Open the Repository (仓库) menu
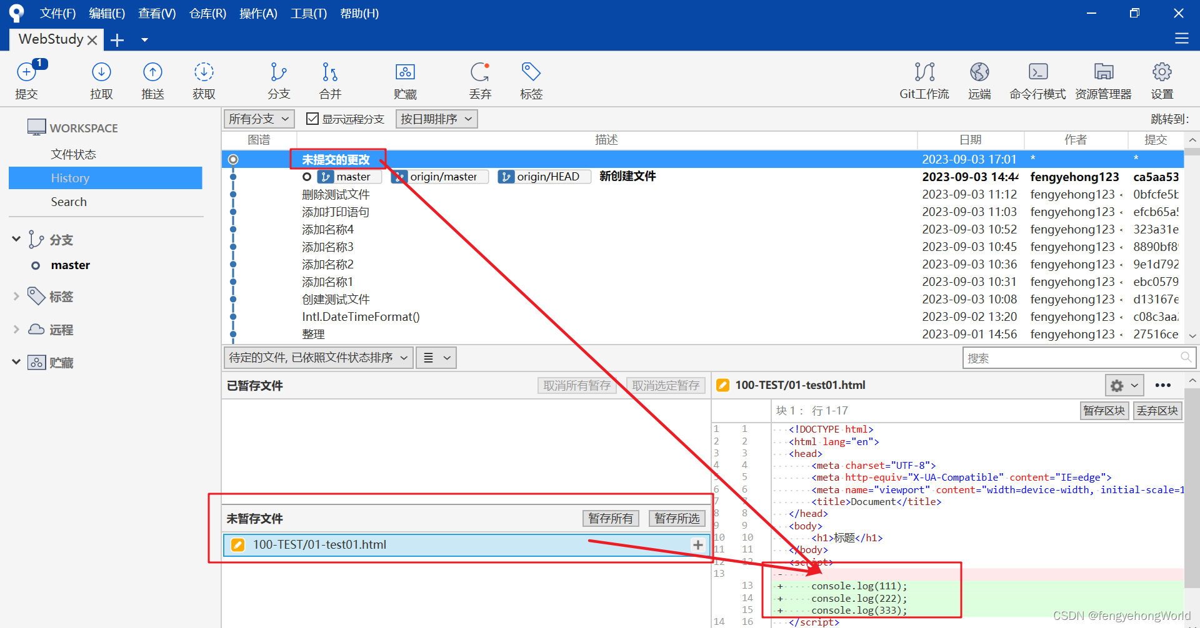 207,13
